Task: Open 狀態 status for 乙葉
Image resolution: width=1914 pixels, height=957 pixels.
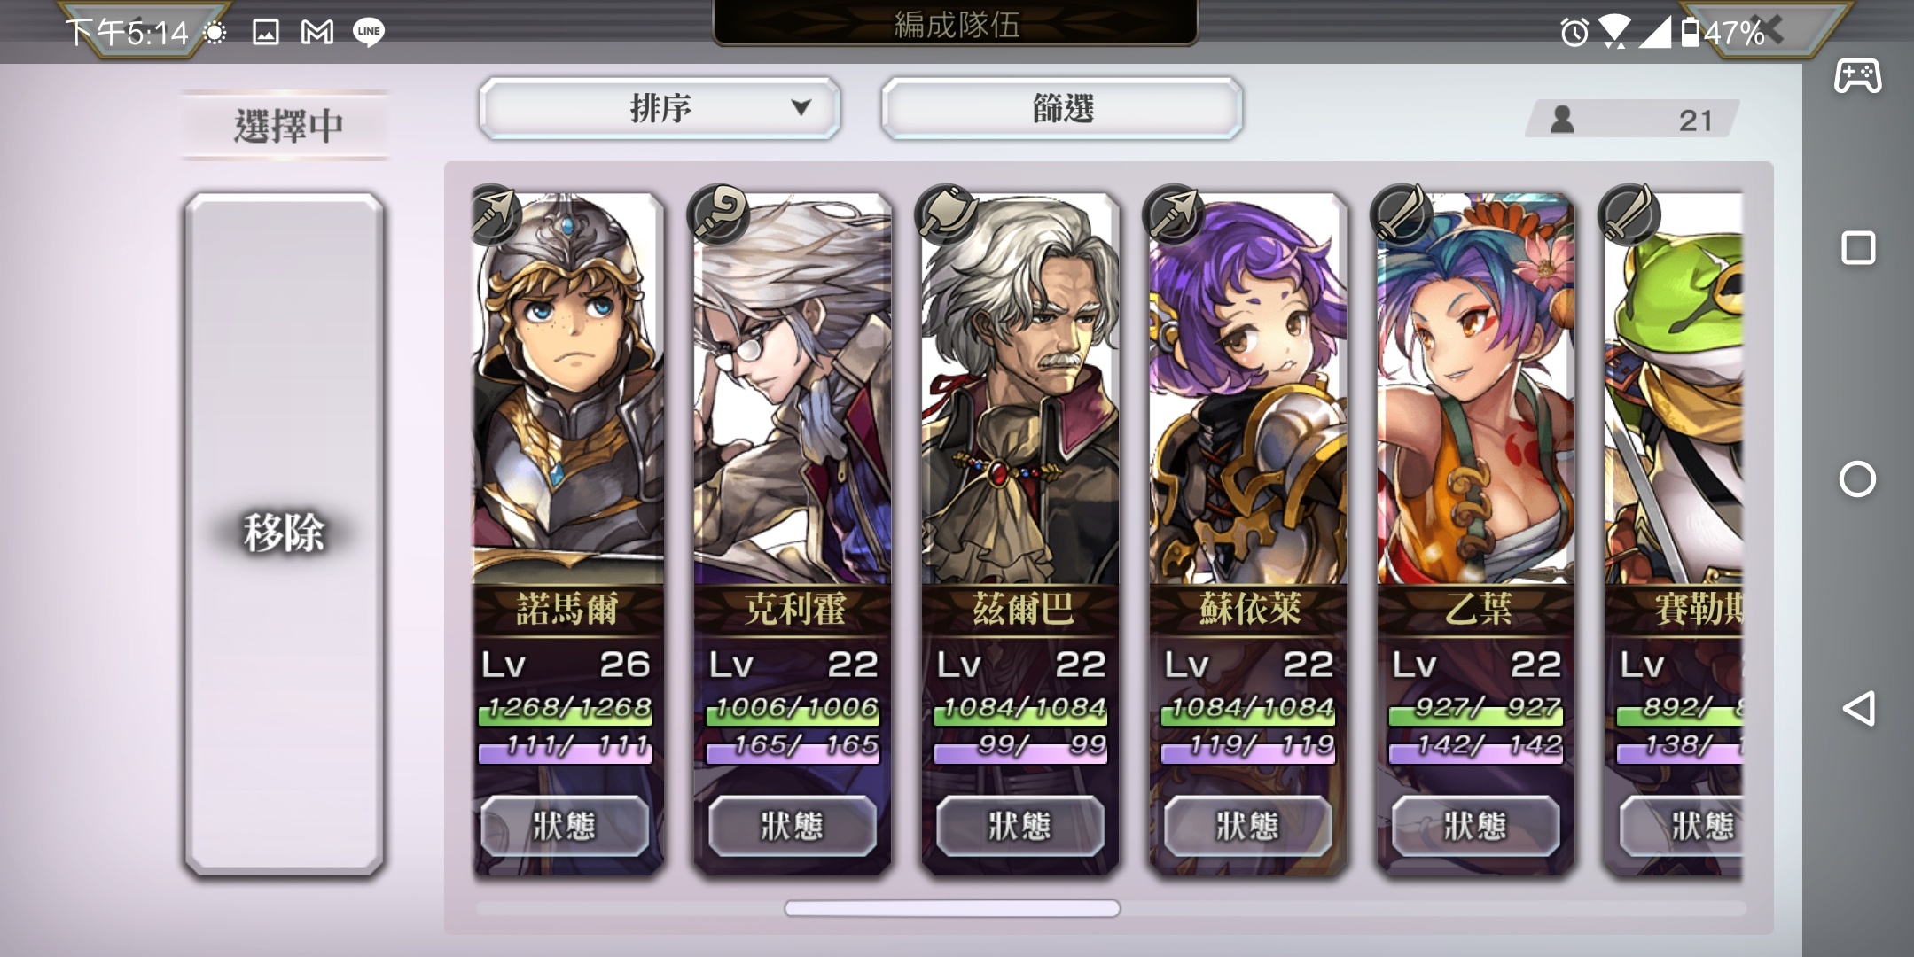Action: click(1476, 826)
